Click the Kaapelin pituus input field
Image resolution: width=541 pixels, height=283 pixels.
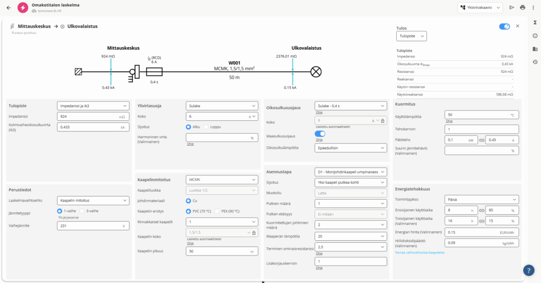[217, 251]
